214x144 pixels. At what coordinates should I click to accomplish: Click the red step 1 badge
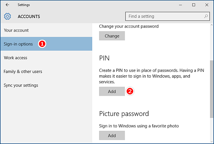point(42,44)
